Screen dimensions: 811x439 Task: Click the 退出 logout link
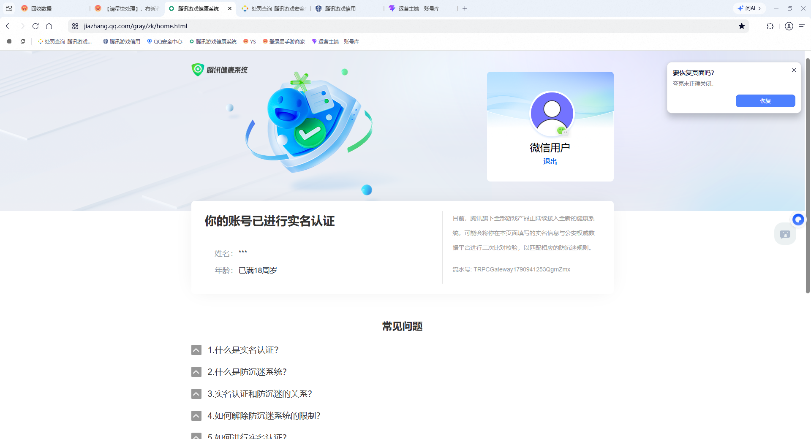pos(550,161)
